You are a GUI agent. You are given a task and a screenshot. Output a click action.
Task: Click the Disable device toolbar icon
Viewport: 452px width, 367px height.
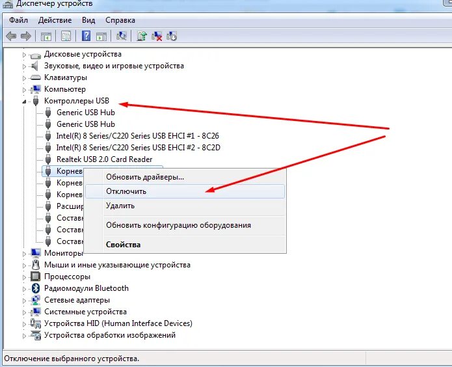coord(172,36)
